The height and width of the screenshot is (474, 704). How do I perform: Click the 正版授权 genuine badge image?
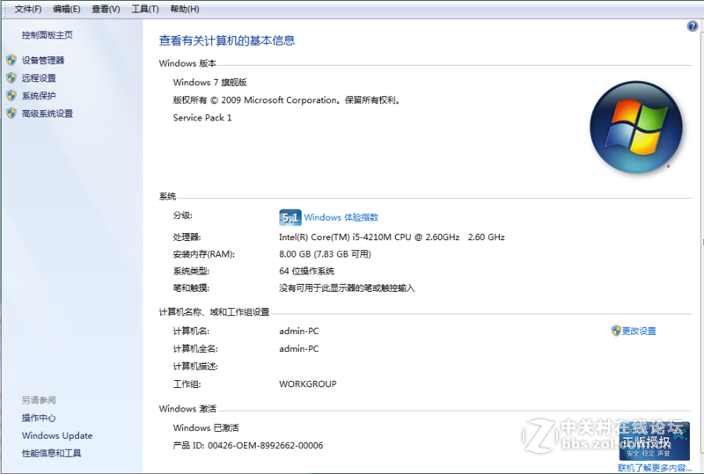coord(654,441)
